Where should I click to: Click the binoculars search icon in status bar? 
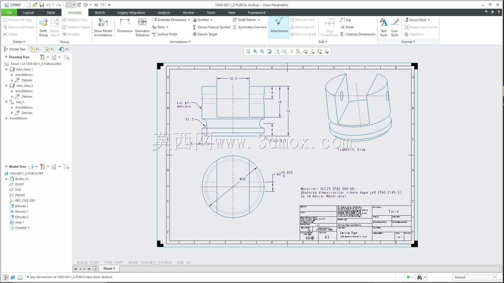419,277
